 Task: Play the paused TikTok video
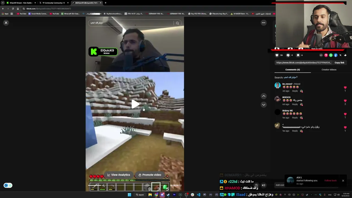coord(135,104)
